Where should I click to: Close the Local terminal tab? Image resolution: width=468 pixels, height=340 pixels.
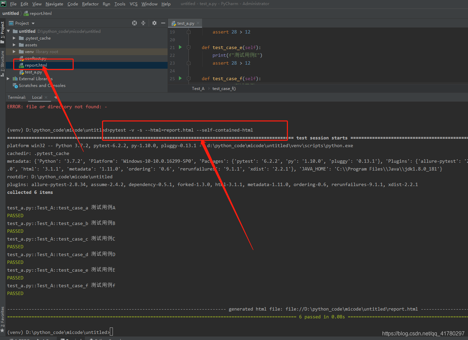point(46,97)
